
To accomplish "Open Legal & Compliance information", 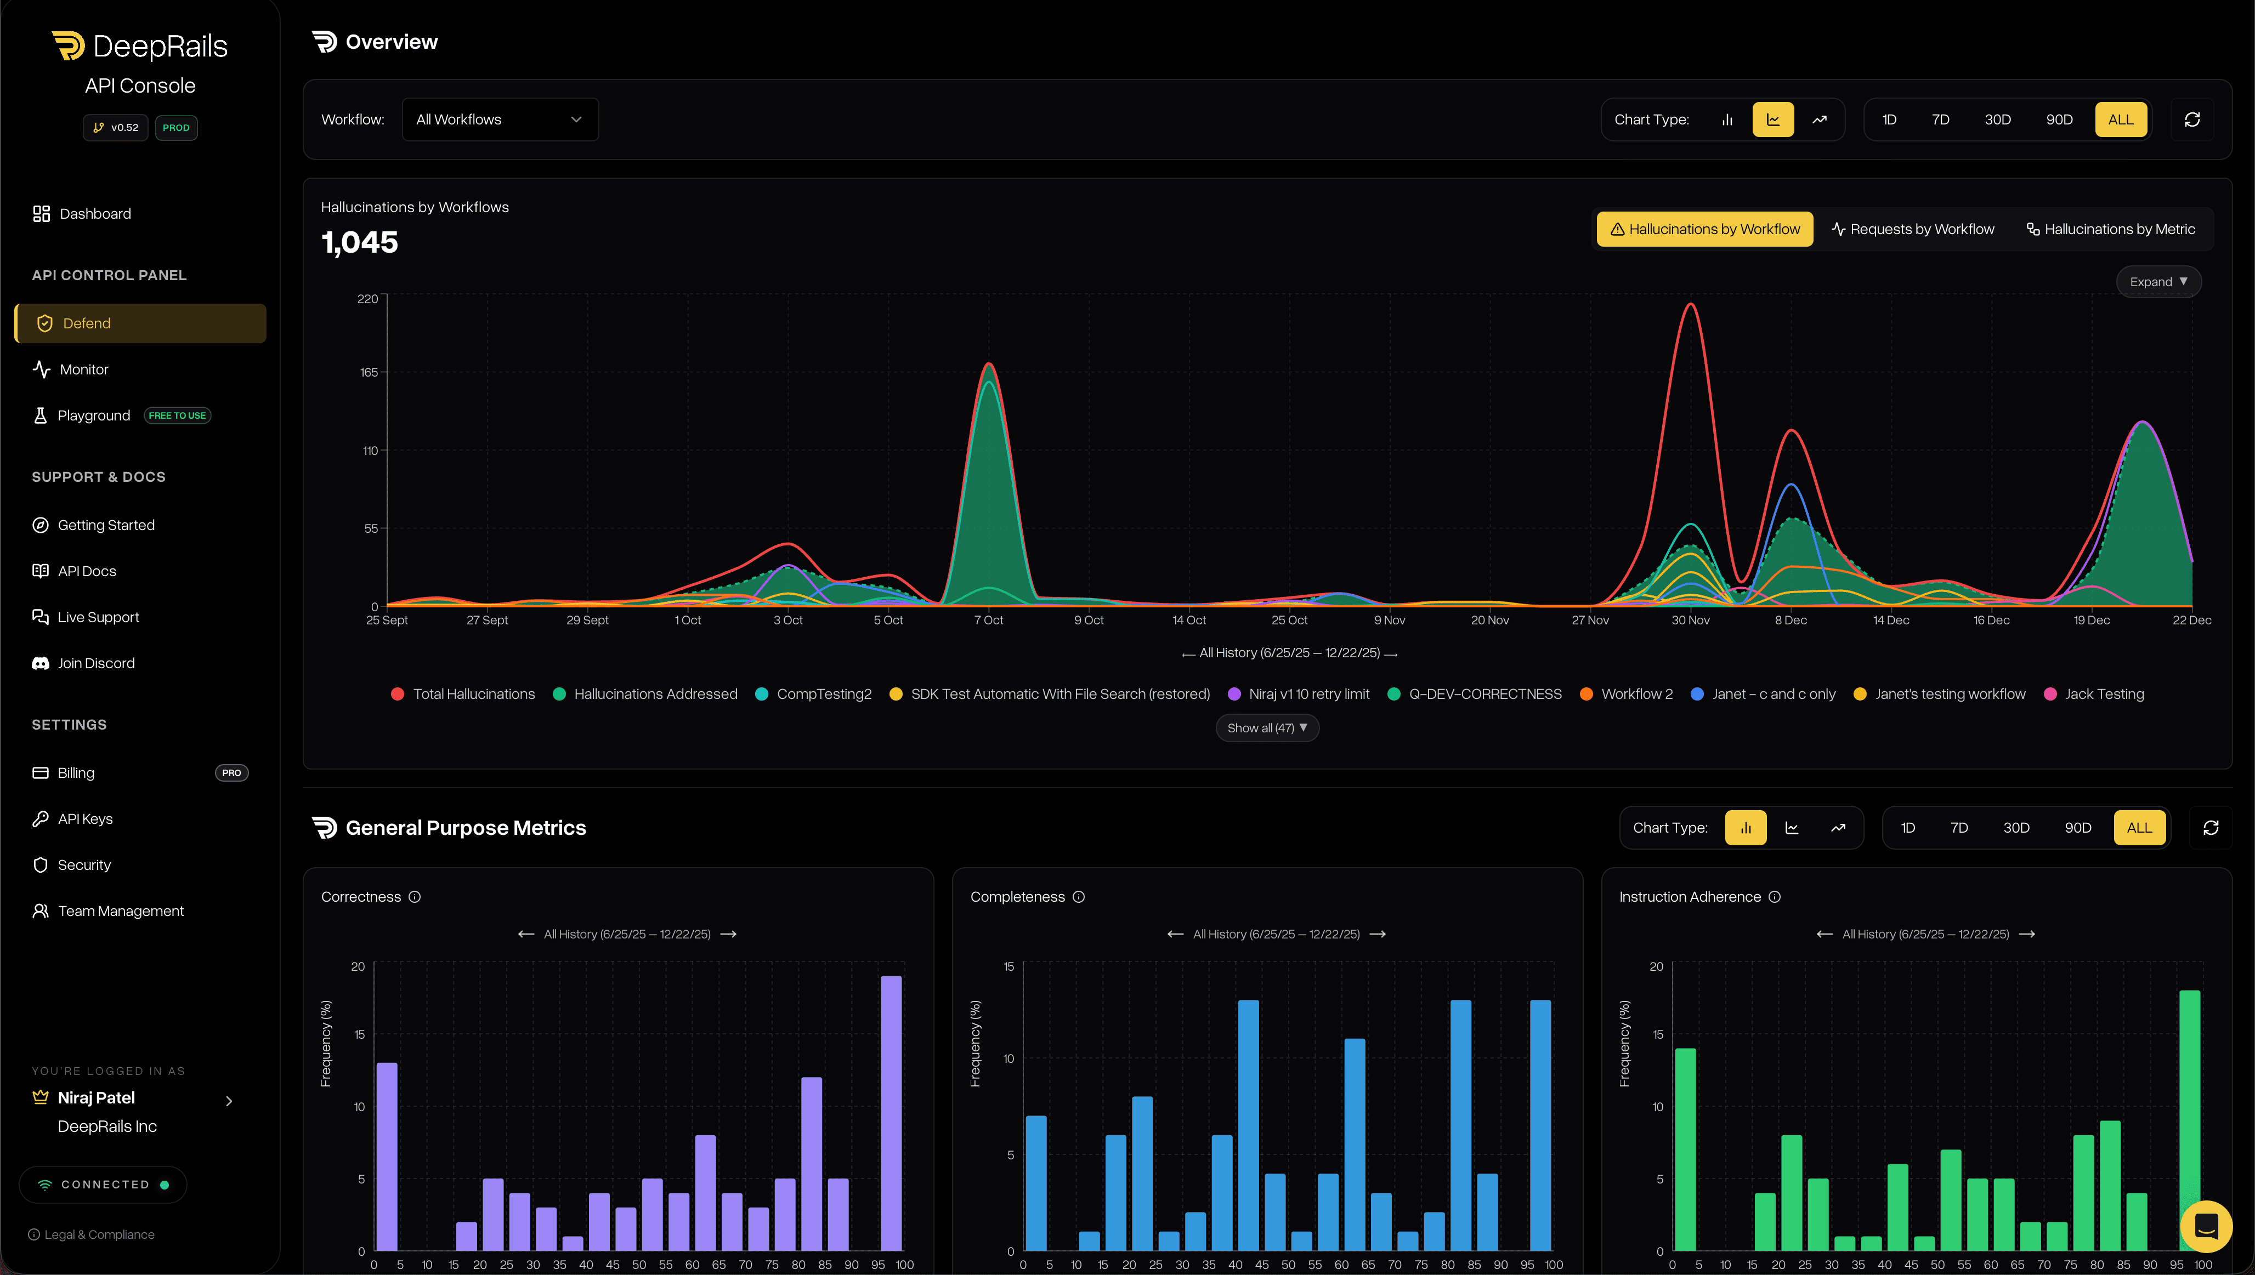I will [91, 1234].
